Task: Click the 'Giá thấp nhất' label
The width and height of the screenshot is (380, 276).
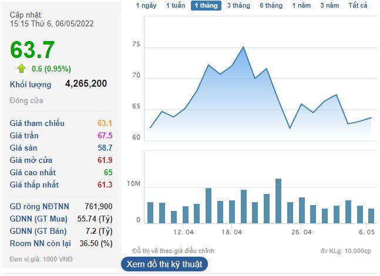Action: coord(34,185)
